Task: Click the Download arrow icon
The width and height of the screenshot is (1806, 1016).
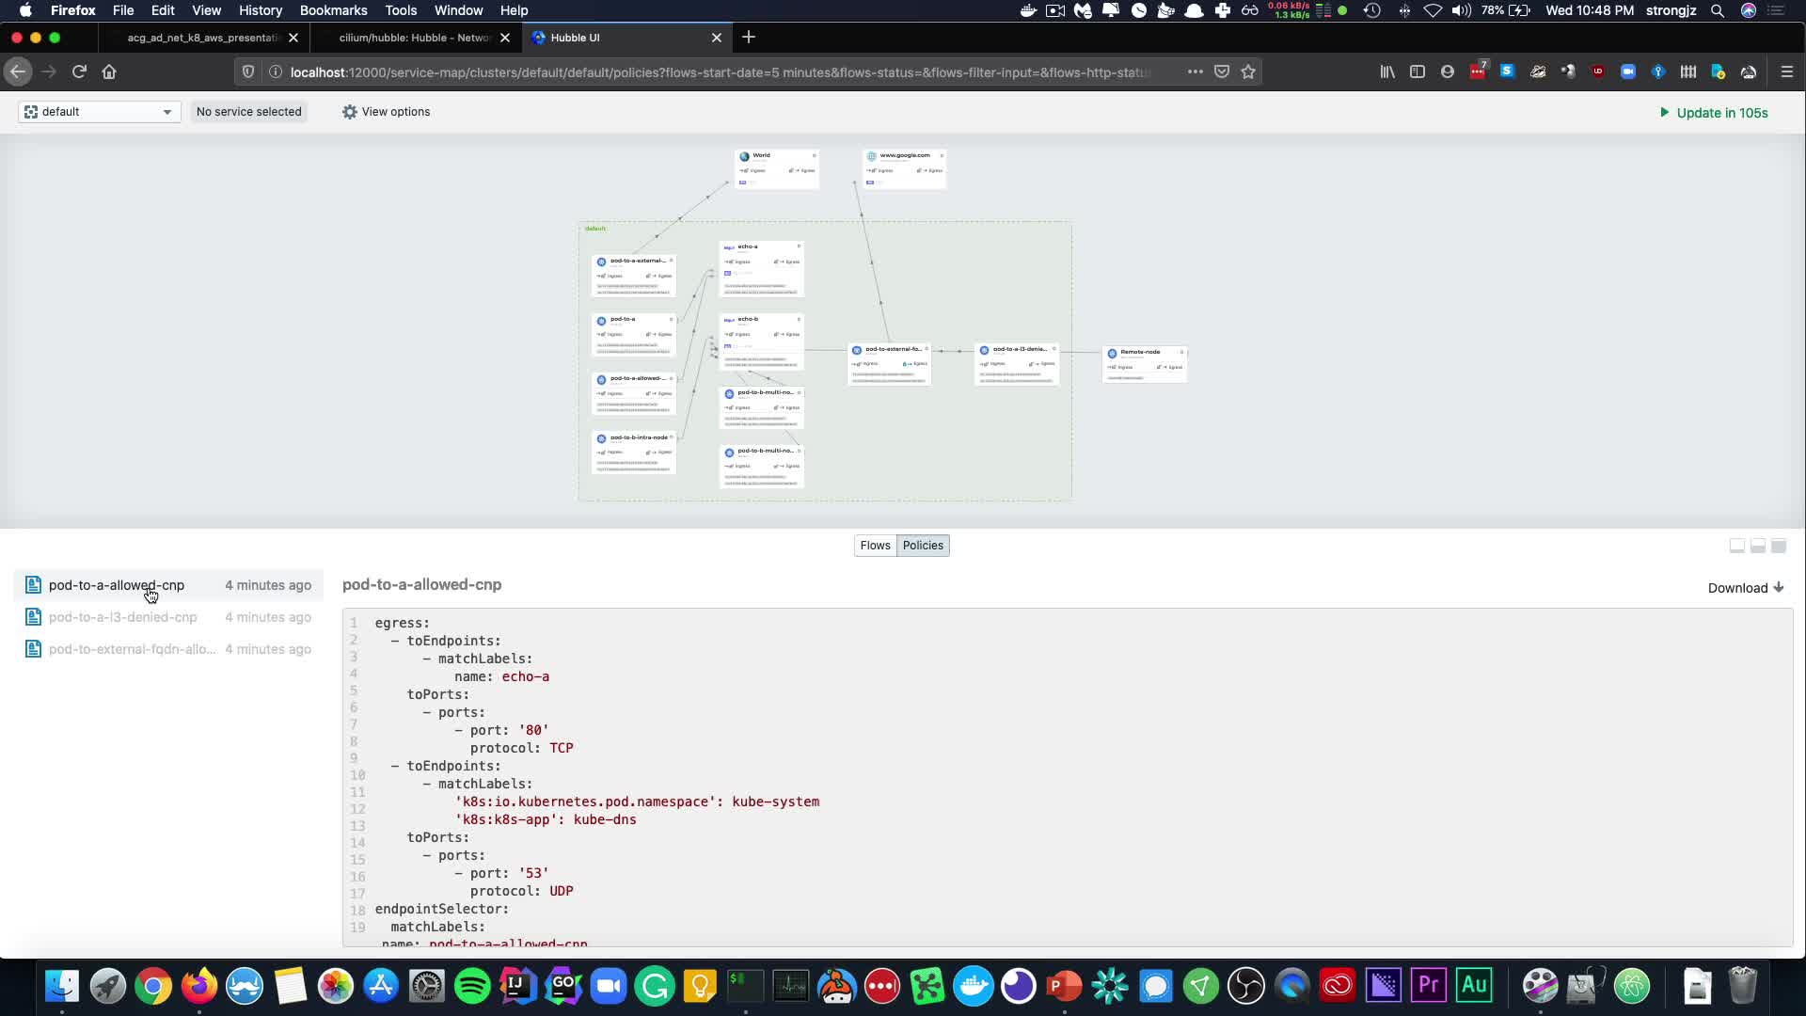Action: coord(1778,588)
